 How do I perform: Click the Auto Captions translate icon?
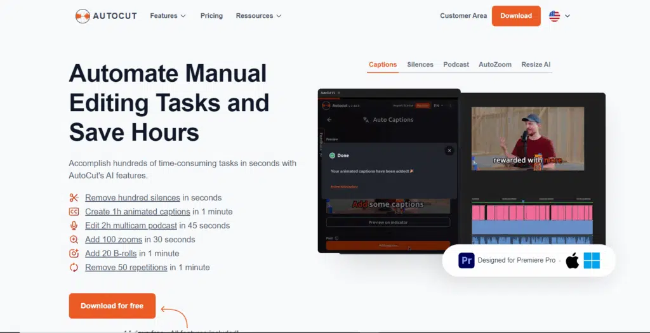point(366,120)
